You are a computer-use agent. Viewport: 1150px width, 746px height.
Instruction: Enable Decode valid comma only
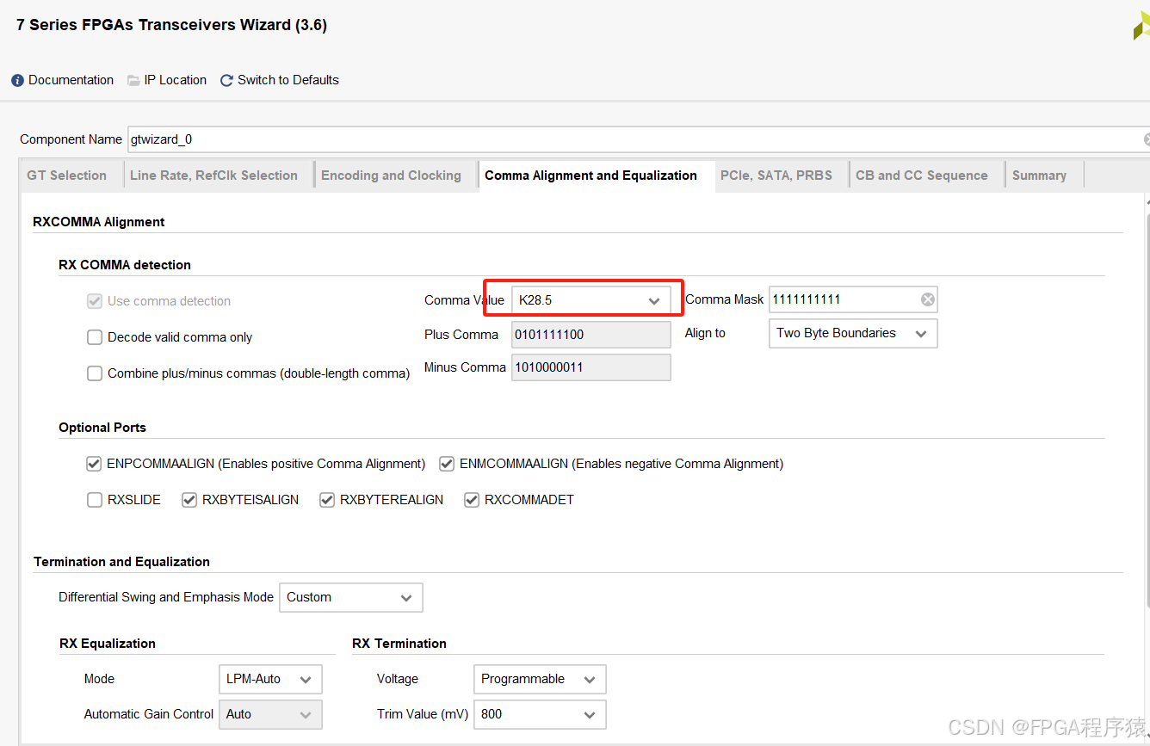[95, 337]
